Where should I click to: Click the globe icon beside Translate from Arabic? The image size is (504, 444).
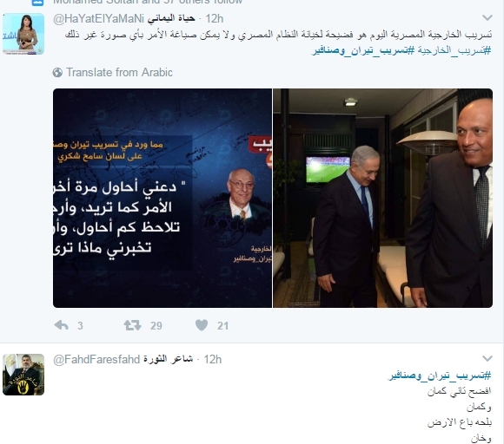coord(57,73)
